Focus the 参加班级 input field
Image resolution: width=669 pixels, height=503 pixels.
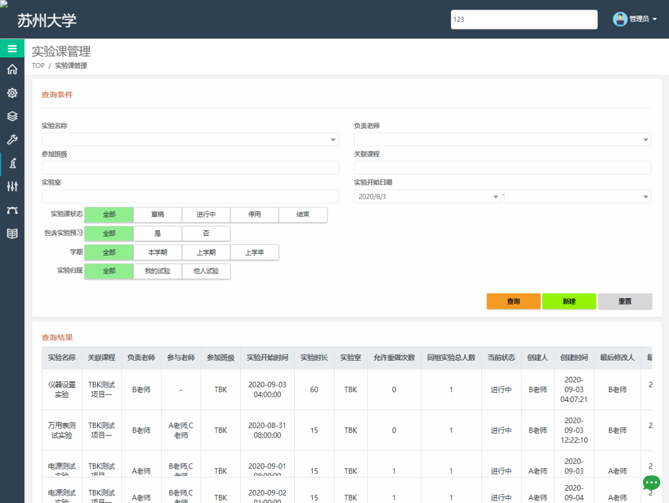pos(190,168)
